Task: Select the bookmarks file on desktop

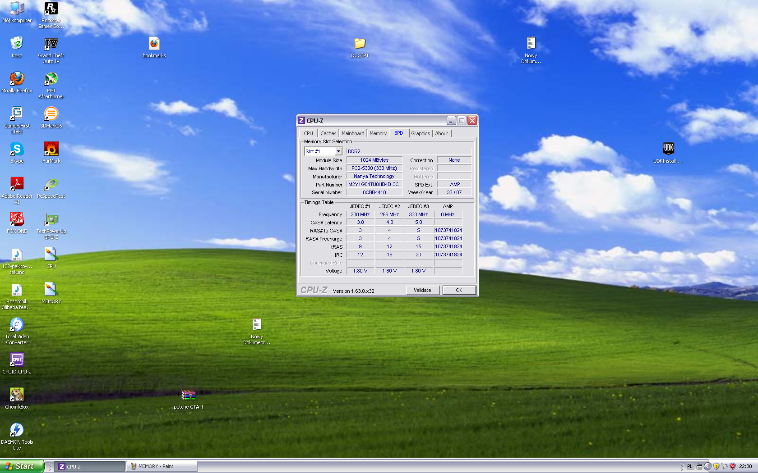Action: pyautogui.click(x=154, y=47)
